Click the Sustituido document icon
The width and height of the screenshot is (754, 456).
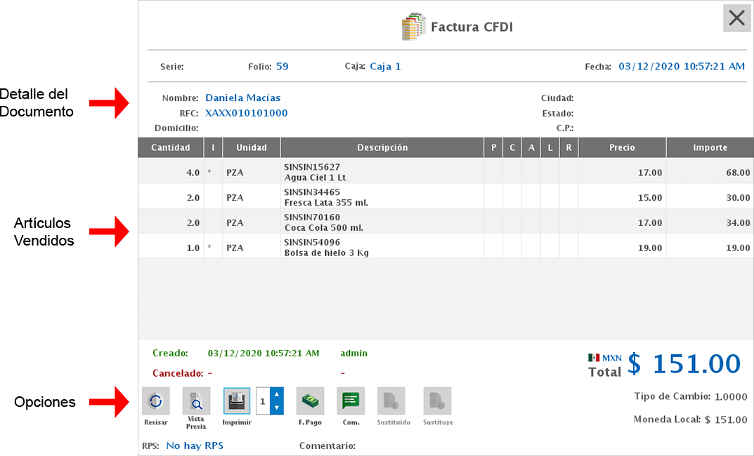pyautogui.click(x=392, y=401)
